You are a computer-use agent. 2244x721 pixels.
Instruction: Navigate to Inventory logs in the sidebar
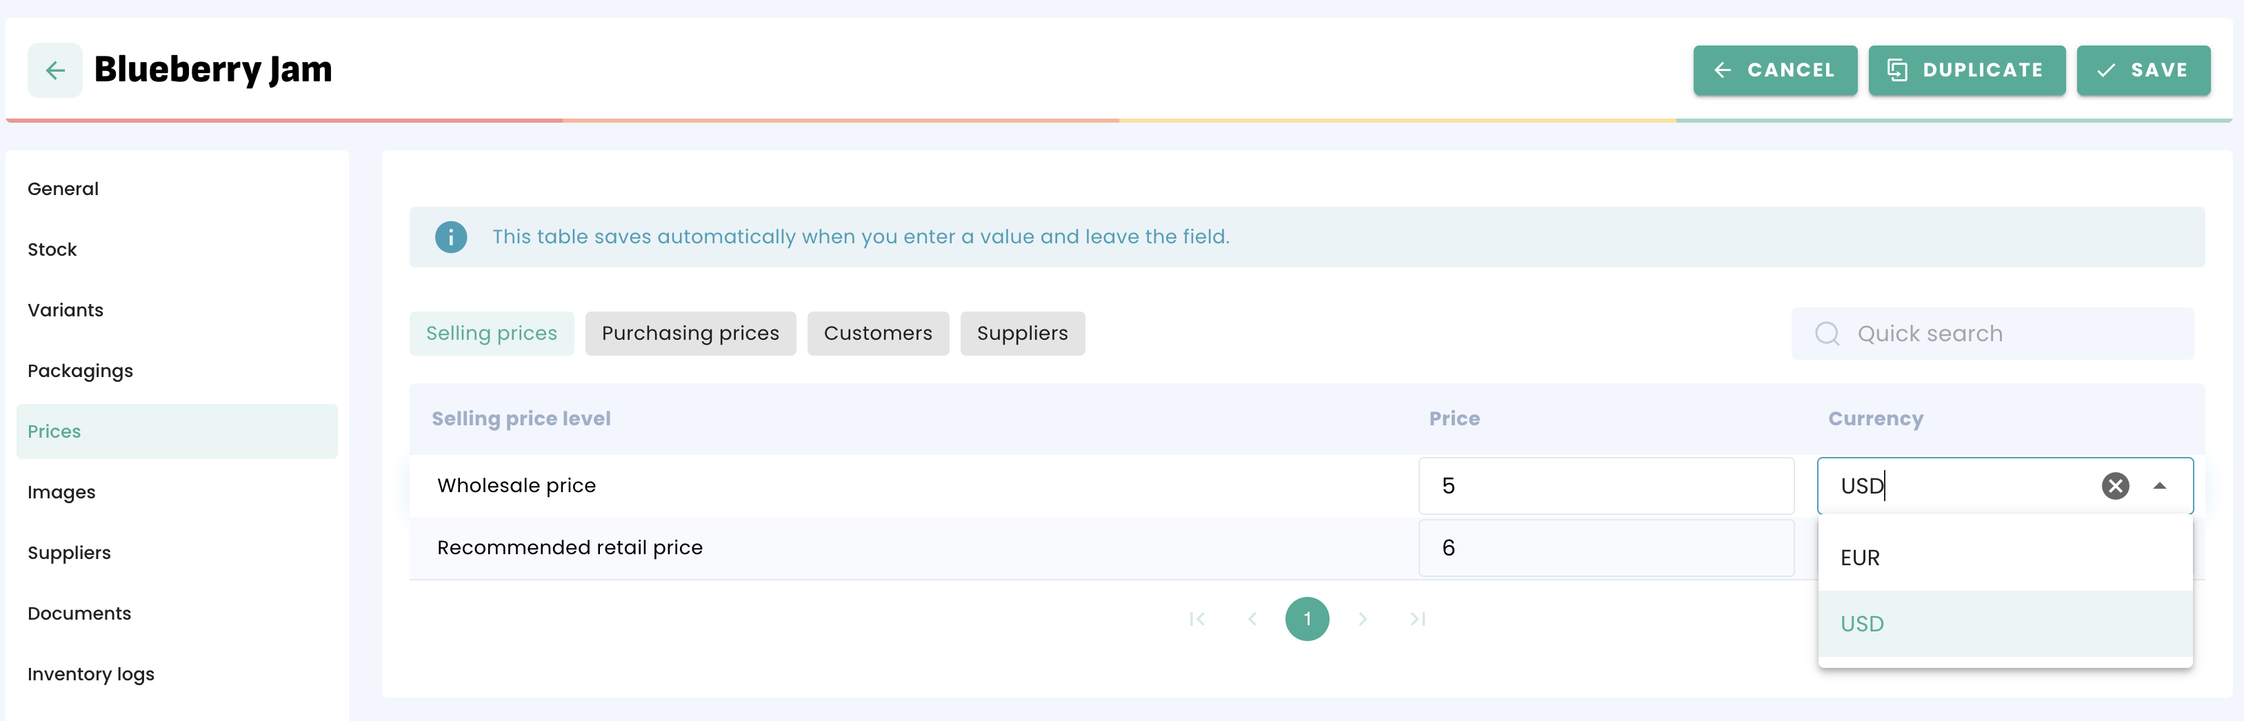(x=90, y=674)
